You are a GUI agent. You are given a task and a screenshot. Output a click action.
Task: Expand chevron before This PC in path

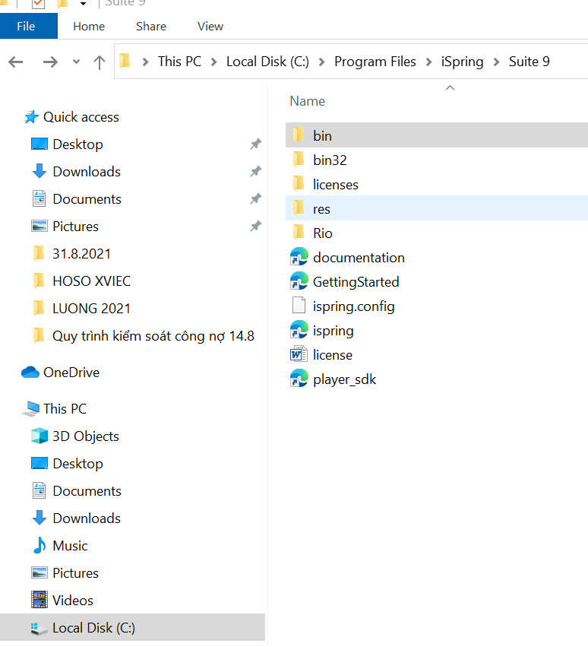(x=145, y=62)
